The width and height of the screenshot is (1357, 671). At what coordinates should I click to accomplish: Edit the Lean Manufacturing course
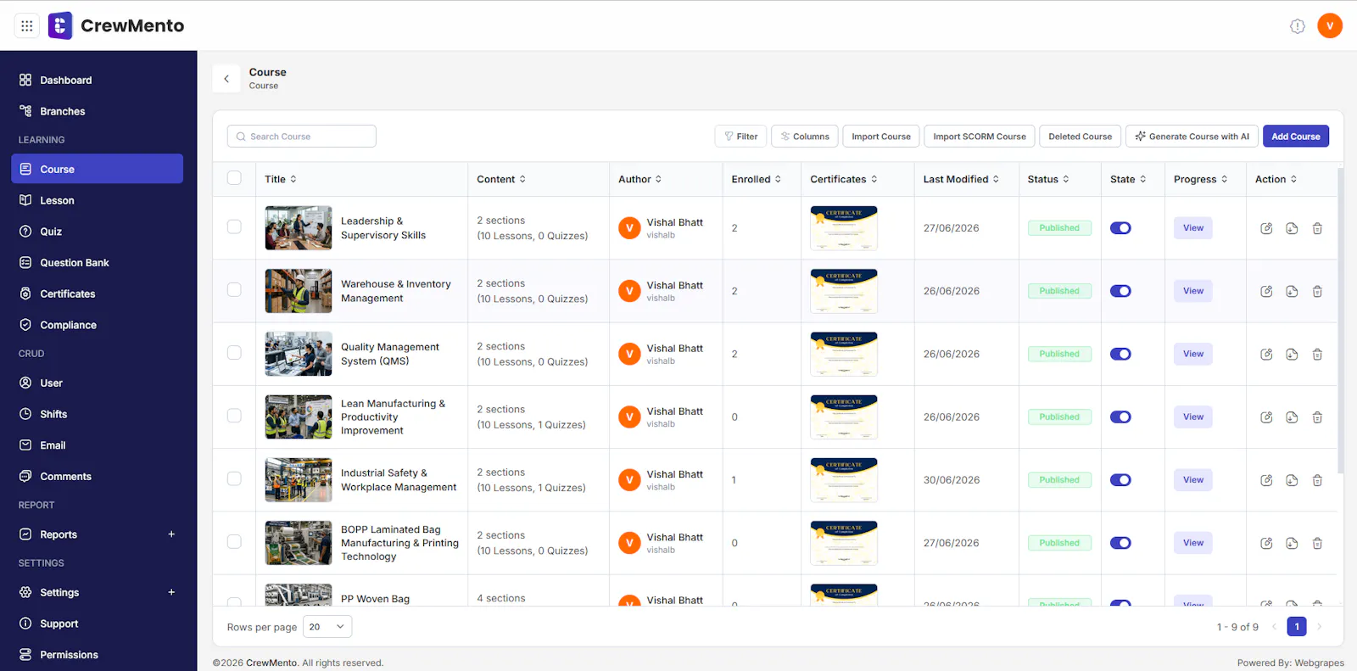tap(1266, 417)
